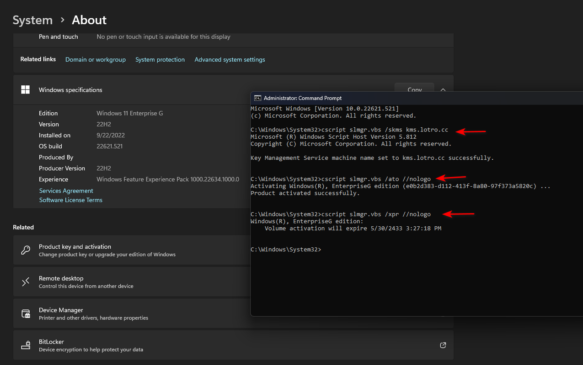Click 'Product activated successfully.' line in Command Prompt

coord(305,193)
